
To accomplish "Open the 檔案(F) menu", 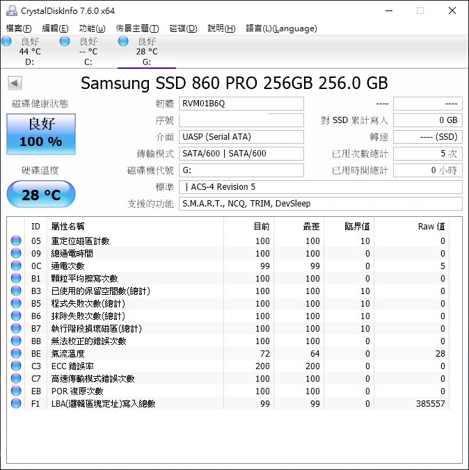I will click(x=19, y=29).
